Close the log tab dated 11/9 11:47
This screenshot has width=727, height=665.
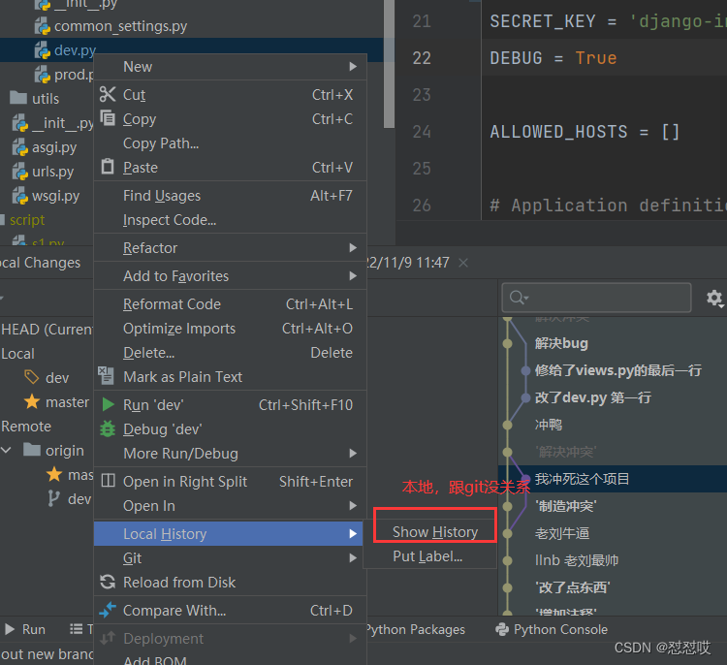click(462, 263)
